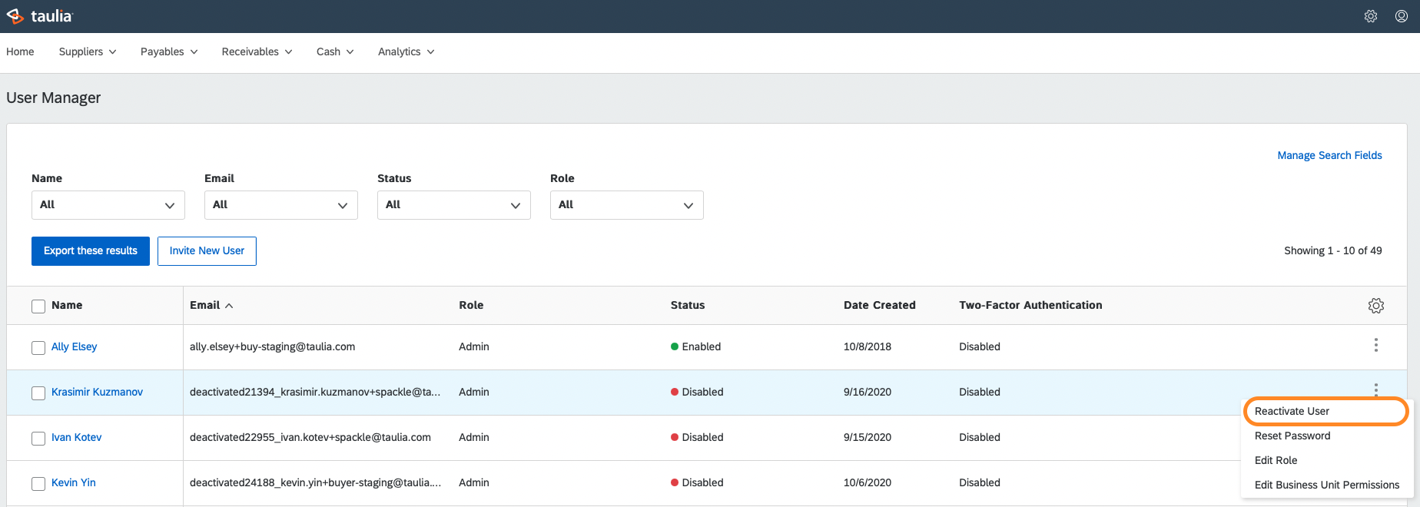
Task: Click Export these results button
Action: (91, 251)
